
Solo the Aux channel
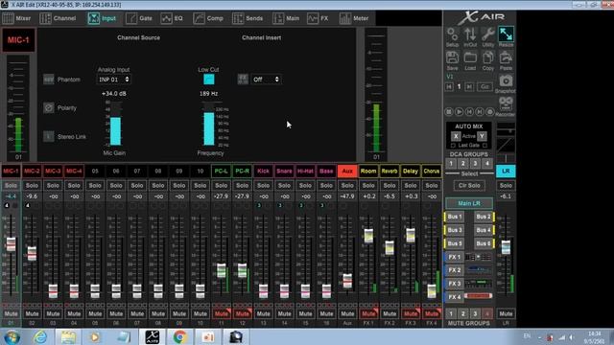[x=347, y=185]
